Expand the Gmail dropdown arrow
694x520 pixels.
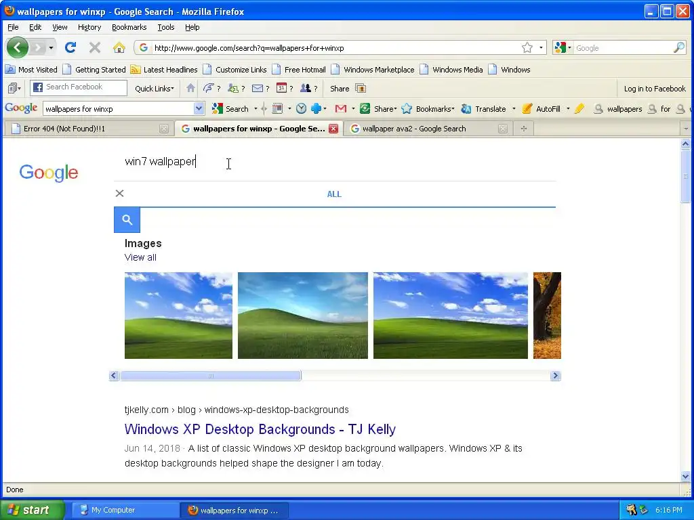(x=353, y=108)
